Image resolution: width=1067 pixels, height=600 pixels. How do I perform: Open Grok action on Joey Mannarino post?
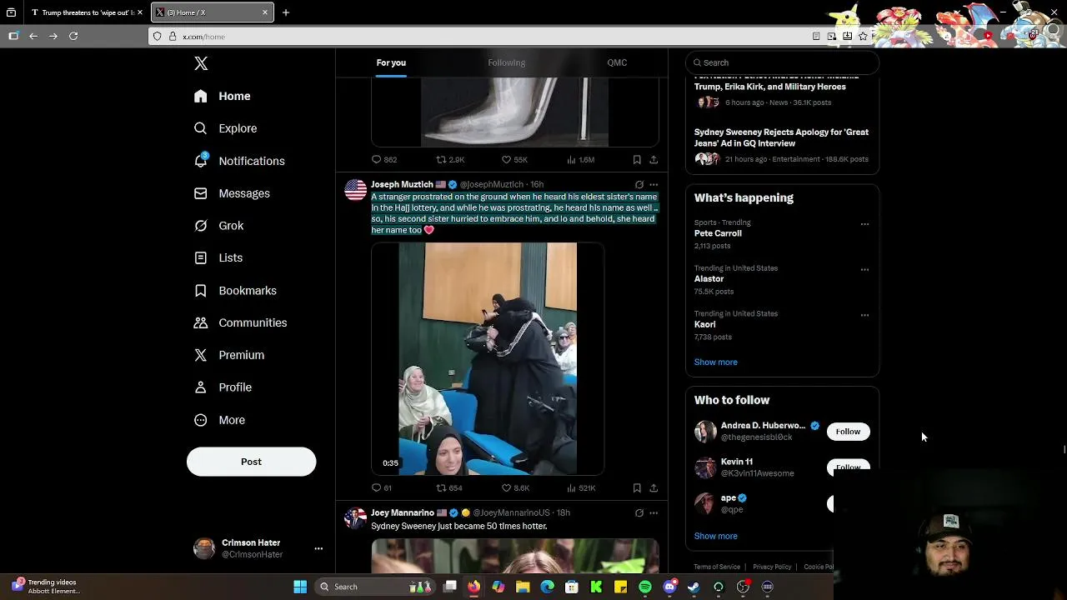639,512
